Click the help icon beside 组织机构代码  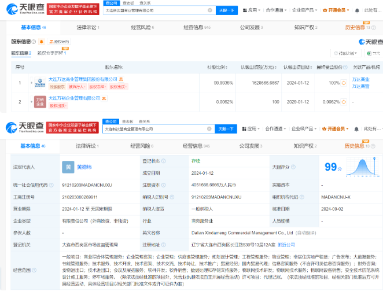(301, 197)
